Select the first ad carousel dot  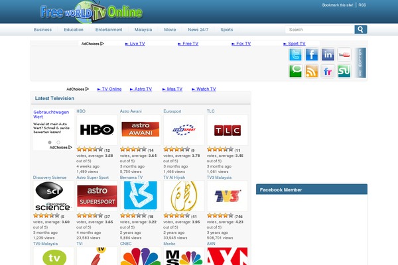tap(50, 142)
